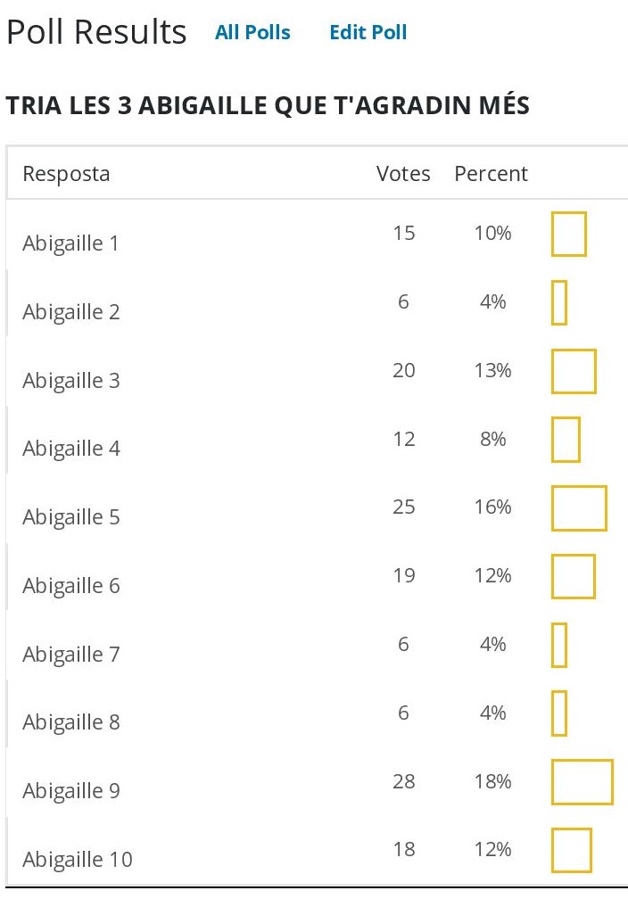Click the Poll Results heading
This screenshot has width=628, height=907.
(x=96, y=33)
